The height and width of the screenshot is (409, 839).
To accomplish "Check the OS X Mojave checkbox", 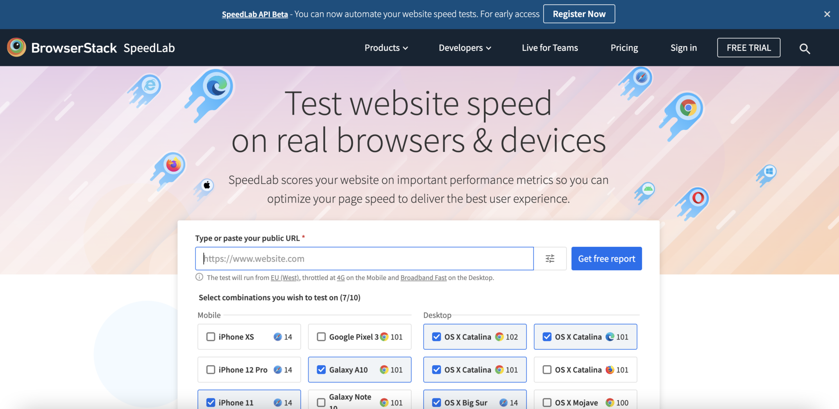I will pos(547,402).
